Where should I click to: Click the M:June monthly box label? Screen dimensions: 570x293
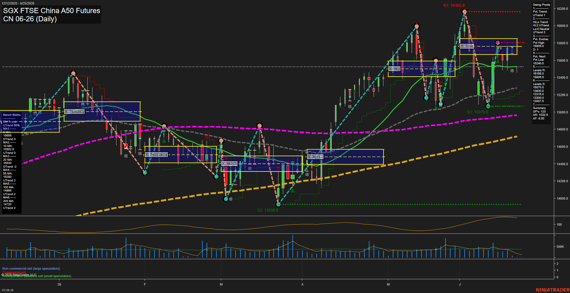[467, 46]
